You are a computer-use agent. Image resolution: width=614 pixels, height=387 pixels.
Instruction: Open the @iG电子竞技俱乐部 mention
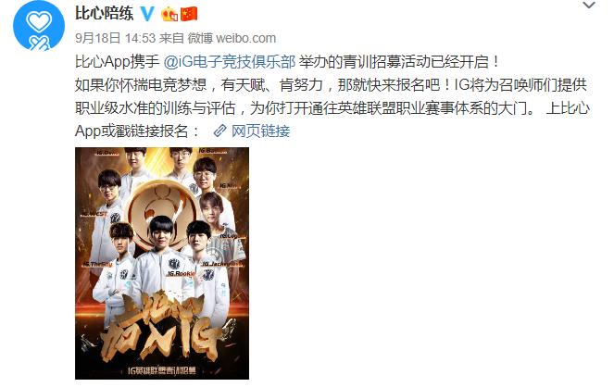pyautogui.click(x=230, y=61)
